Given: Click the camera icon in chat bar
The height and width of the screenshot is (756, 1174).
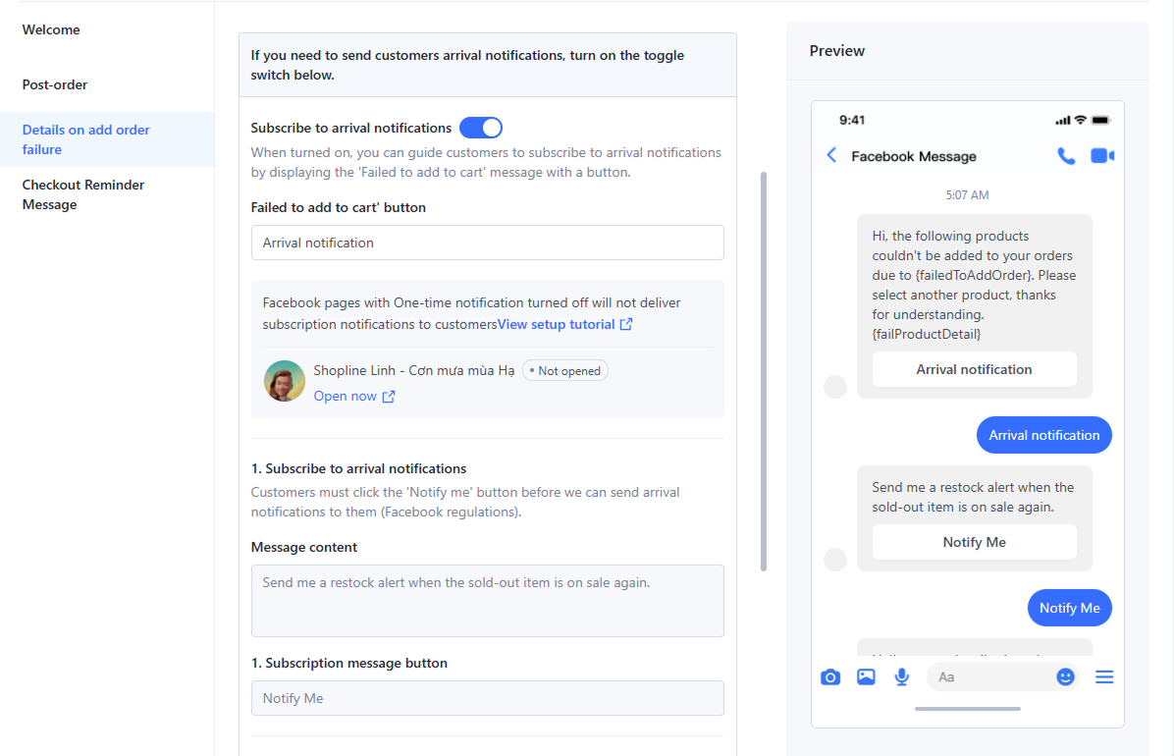Looking at the screenshot, I should coord(830,676).
